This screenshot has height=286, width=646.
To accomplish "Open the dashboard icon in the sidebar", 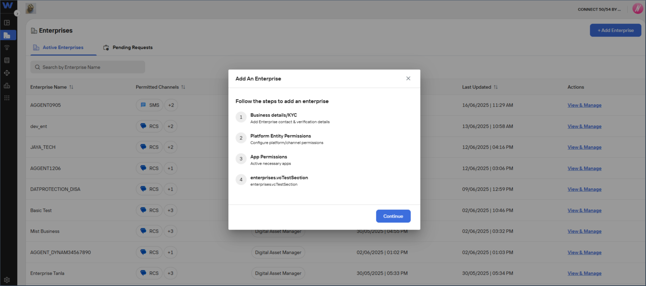I will click(x=7, y=23).
